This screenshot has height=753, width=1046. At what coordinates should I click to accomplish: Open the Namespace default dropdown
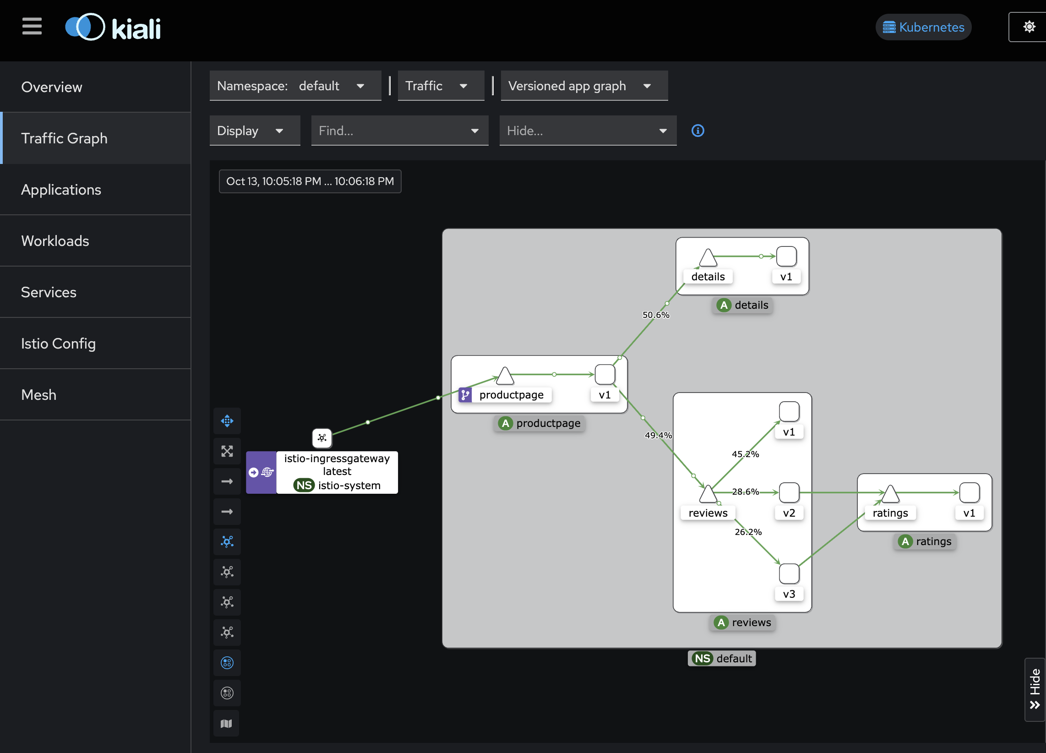[x=295, y=86]
